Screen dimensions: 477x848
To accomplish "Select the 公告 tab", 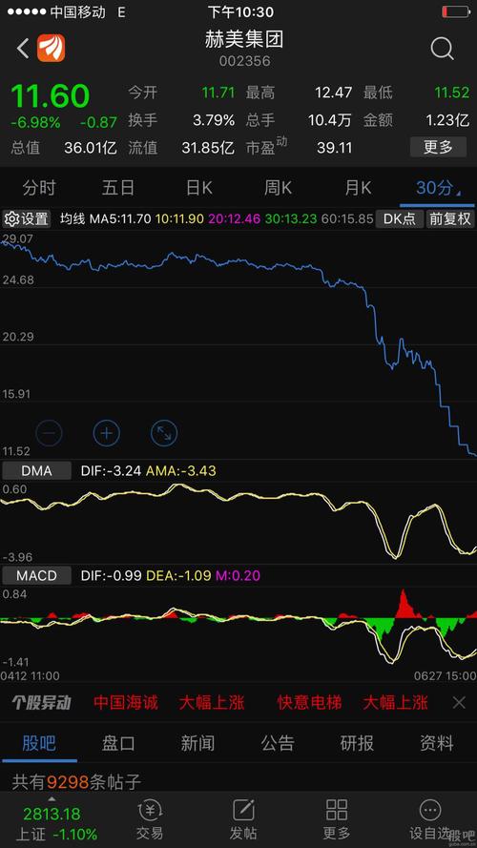I will (x=278, y=743).
